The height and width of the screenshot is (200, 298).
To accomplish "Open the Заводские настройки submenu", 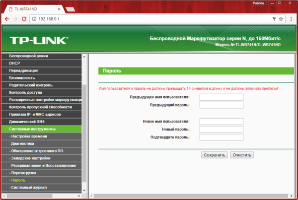I will click(x=42, y=158).
